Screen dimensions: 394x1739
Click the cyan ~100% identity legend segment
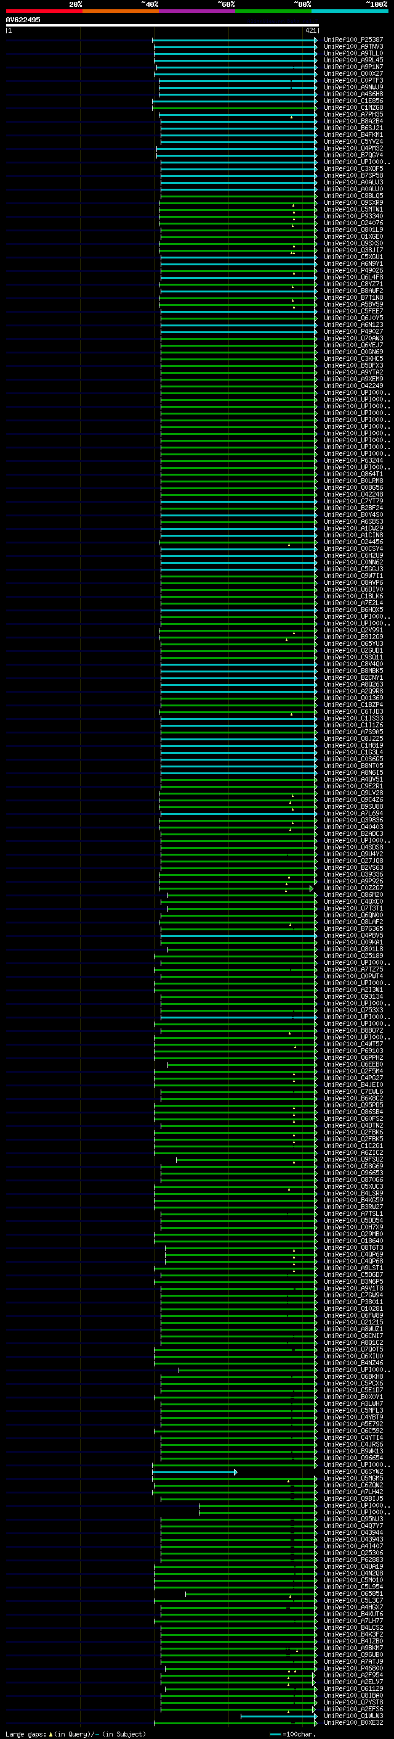(x=350, y=11)
